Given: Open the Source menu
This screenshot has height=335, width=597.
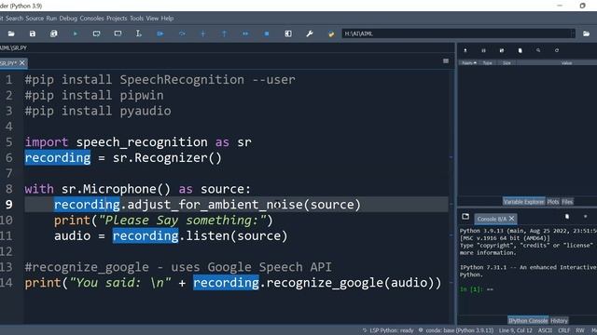Looking at the screenshot, I should (x=35, y=19).
